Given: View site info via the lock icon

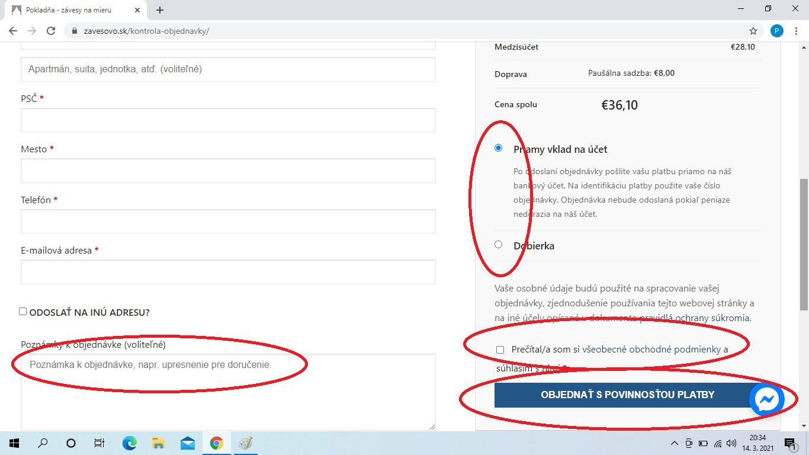Looking at the screenshot, I should click(75, 31).
